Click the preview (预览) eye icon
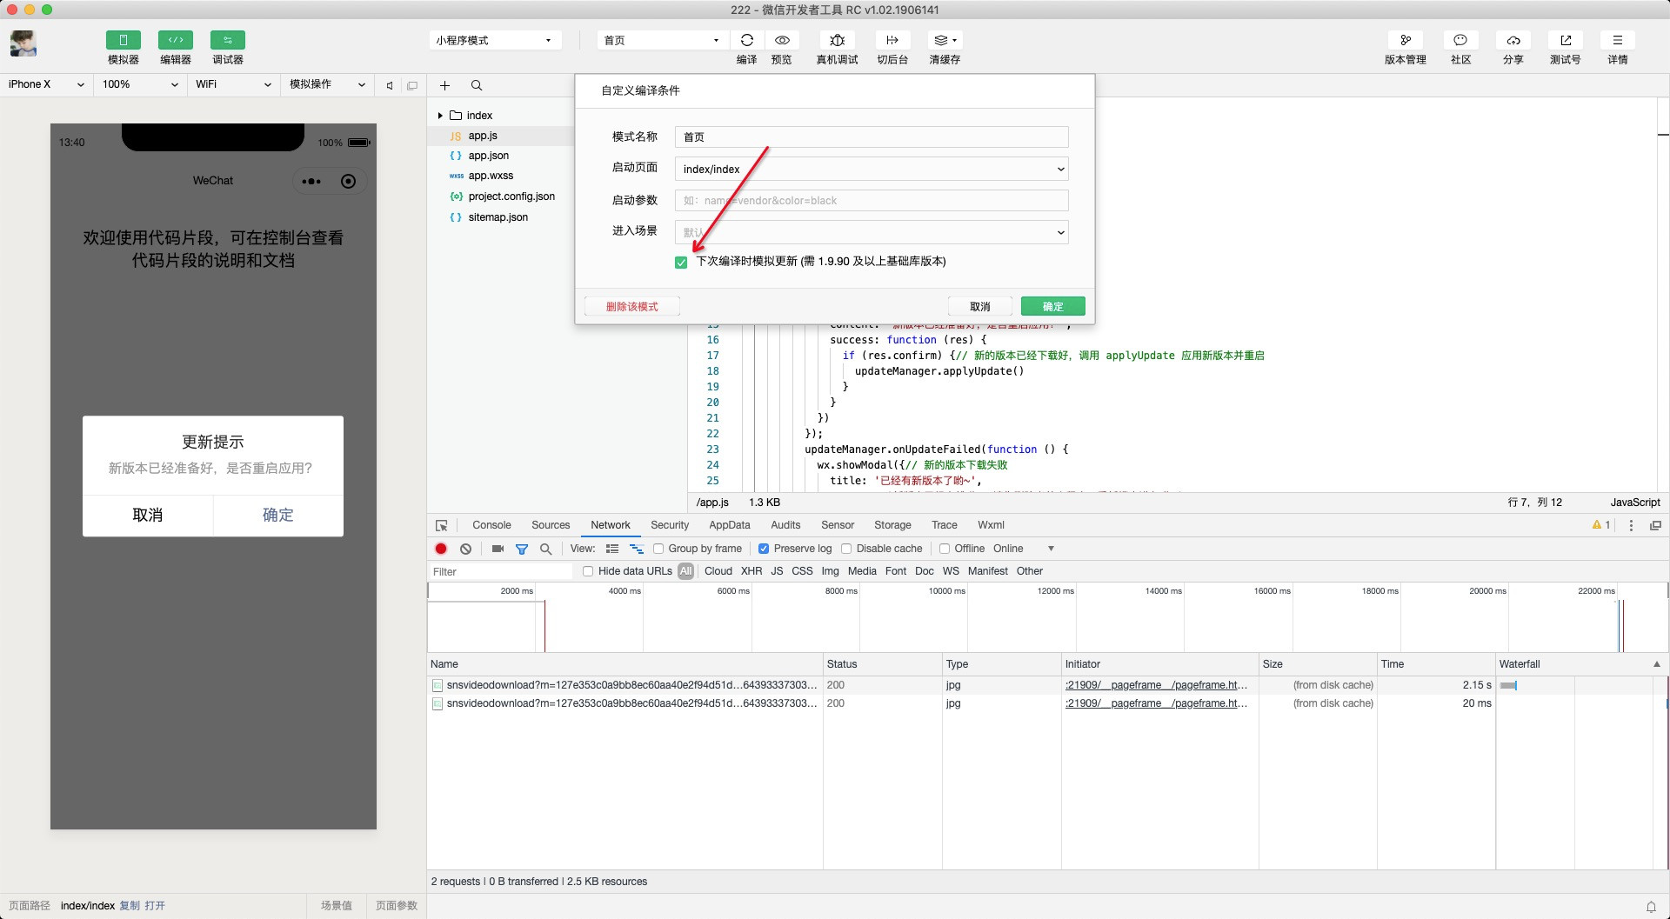This screenshot has width=1670, height=919. click(x=782, y=40)
